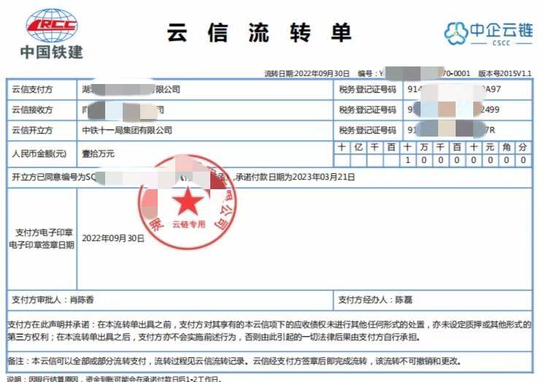Click the red 云链专用 electronic seal
The image size is (544, 382).
point(188,202)
